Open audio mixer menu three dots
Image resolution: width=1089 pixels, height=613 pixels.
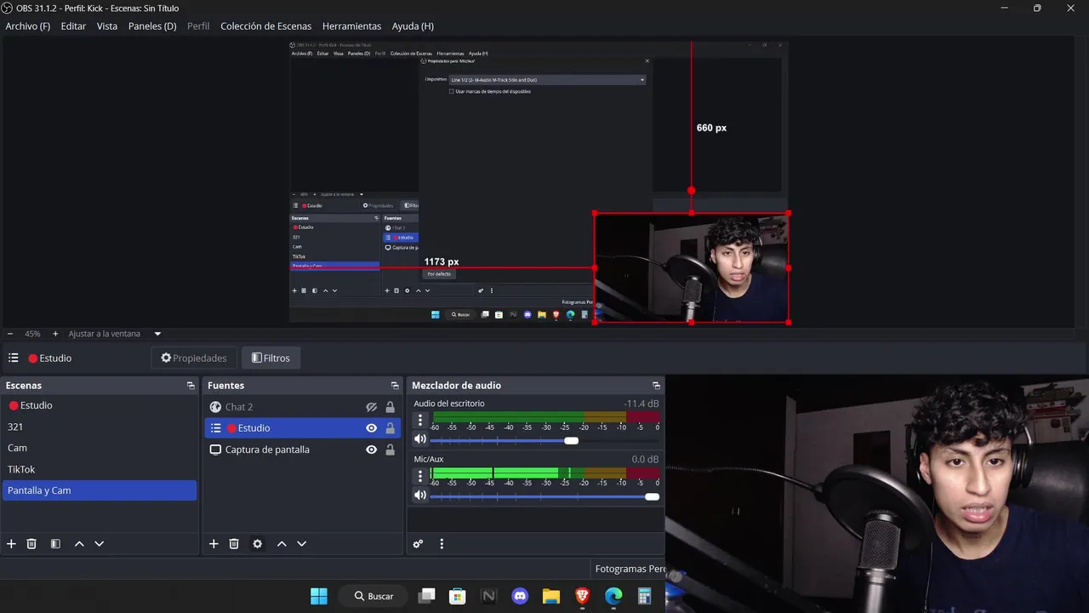pyautogui.click(x=441, y=544)
